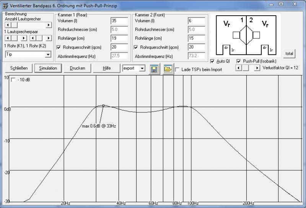Viewport: 306px width, 208px height.
Task: Click Kammer 1 Volumen input field
Action: pos(119,21)
